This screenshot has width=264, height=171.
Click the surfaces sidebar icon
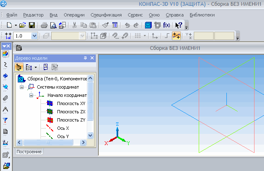pos(5,76)
